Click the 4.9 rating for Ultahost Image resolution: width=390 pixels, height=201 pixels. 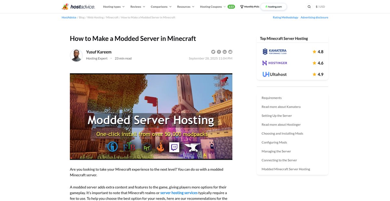coord(320,74)
